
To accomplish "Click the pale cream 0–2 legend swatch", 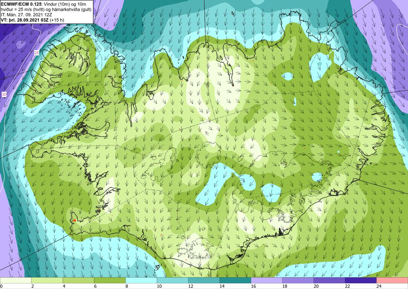I will point(16,280).
